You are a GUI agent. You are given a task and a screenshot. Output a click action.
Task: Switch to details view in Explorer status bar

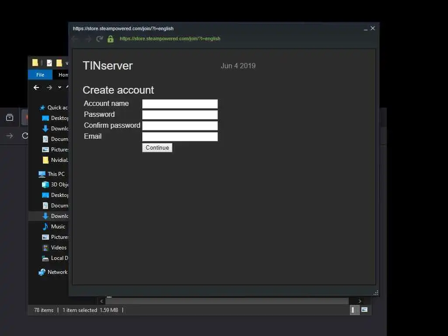[x=354, y=310]
